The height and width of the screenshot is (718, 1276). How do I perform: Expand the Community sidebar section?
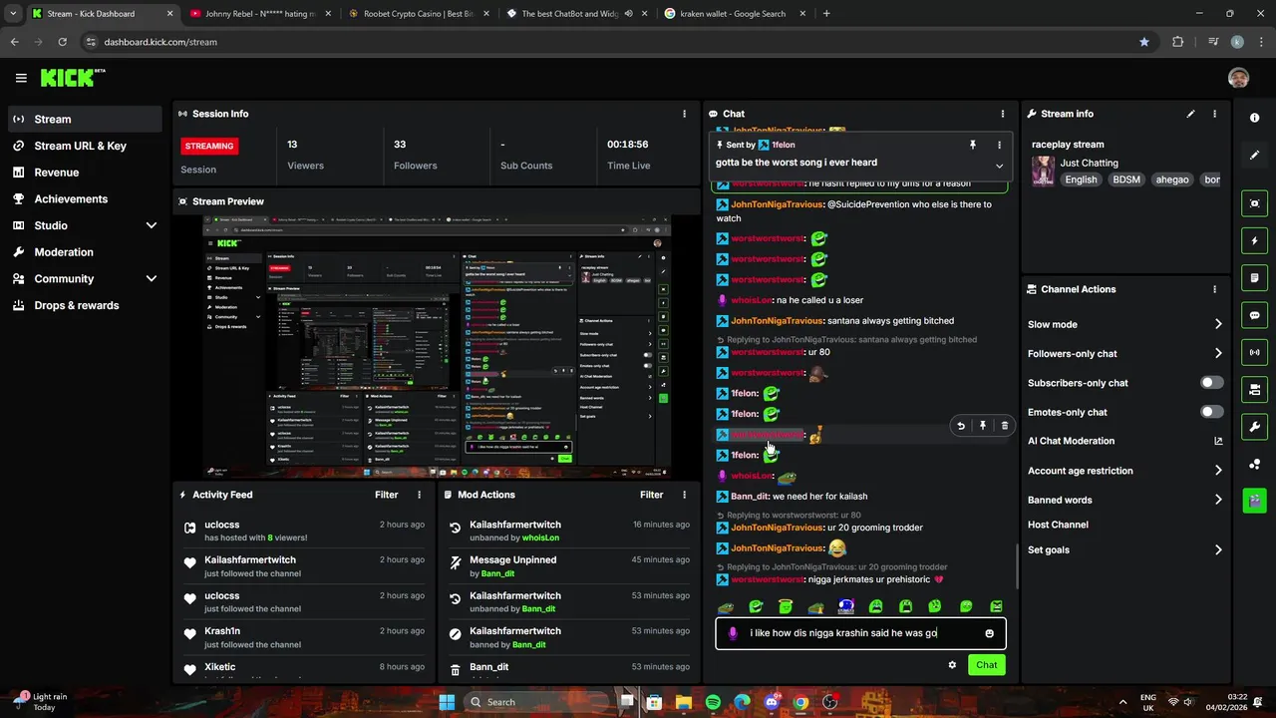pyautogui.click(x=151, y=279)
